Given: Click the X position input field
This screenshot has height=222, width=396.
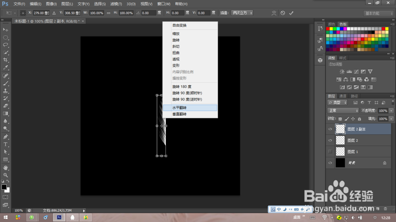Looking at the screenshot, I should tap(41, 13).
